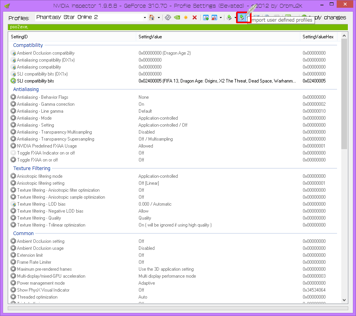Screen dimensions: 356x316
Task: Expand the Profiles dropdown arrow
Action: (x=145, y=17)
